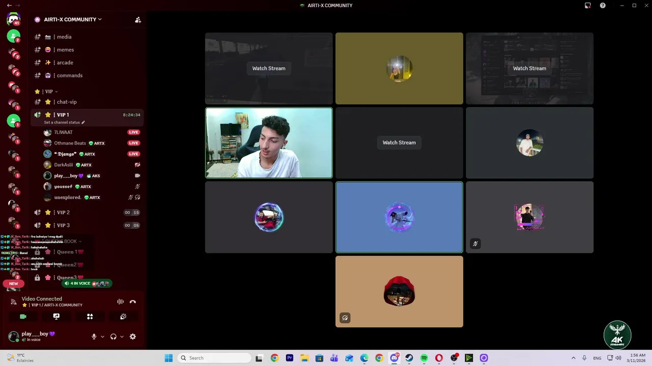
Task: Open the connection quality signal icon
Action: (x=14, y=301)
